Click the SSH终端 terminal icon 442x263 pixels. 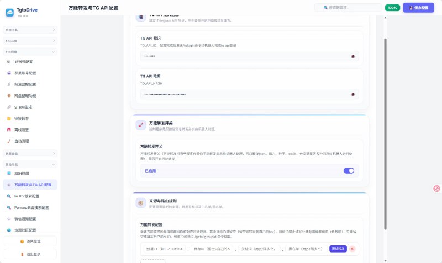coord(9,174)
